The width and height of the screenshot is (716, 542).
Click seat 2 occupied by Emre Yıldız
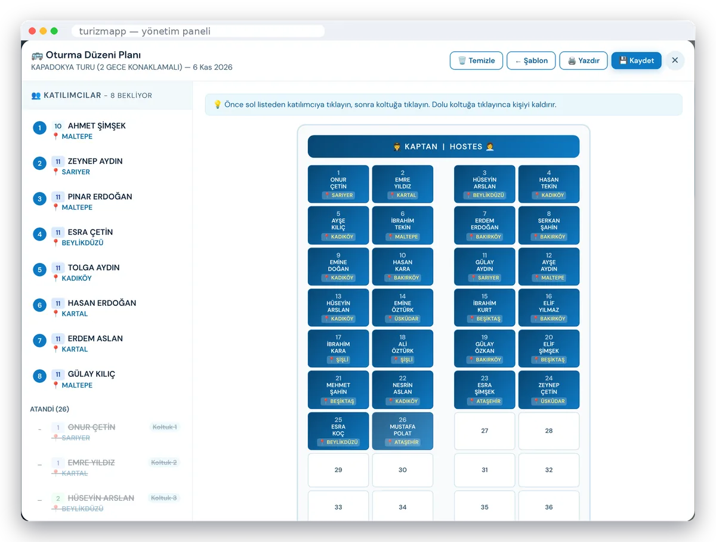pos(403,184)
